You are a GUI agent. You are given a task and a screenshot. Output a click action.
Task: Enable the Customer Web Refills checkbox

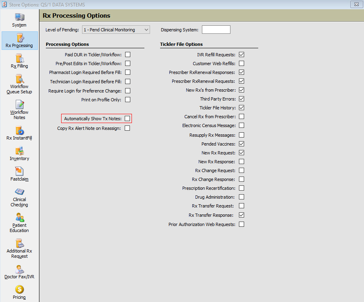[x=241, y=64]
